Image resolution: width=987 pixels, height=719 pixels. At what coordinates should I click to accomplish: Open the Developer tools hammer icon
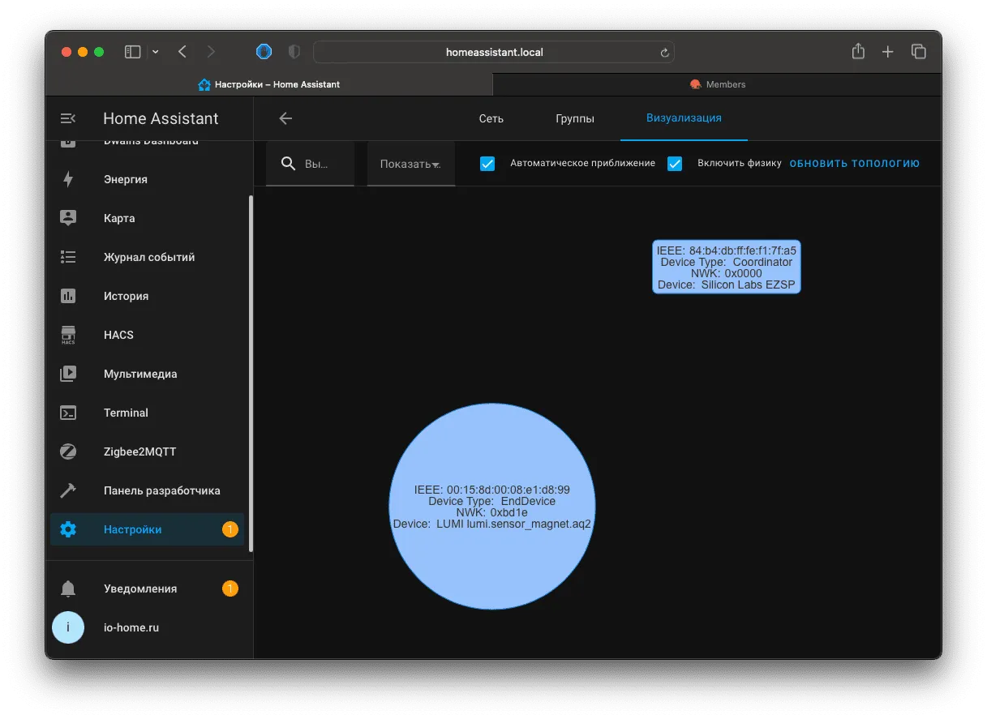click(68, 490)
